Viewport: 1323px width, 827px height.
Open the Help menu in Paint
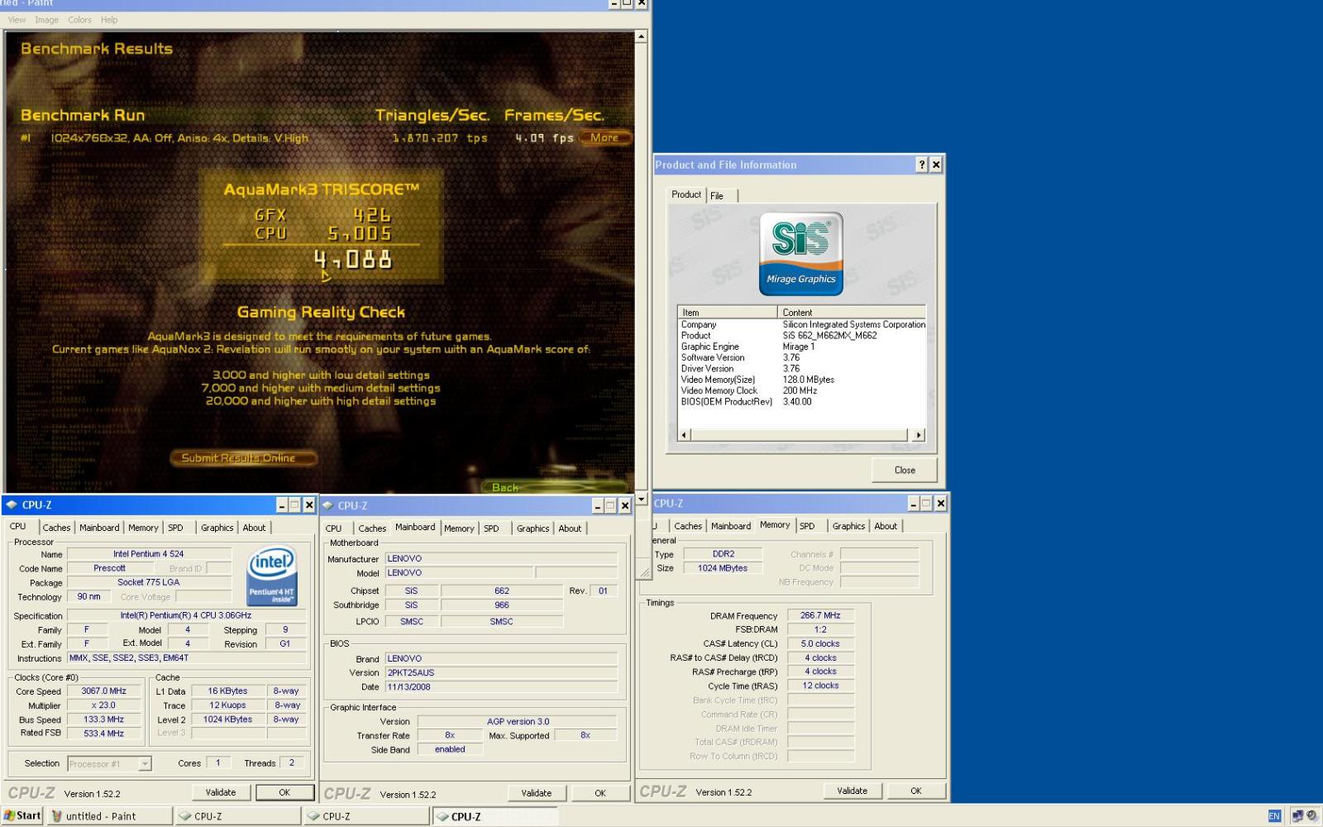pyautogui.click(x=109, y=20)
